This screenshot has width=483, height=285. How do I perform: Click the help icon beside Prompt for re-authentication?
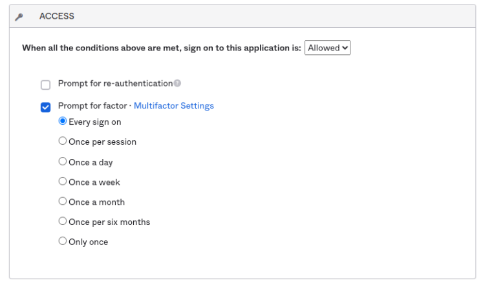point(177,83)
